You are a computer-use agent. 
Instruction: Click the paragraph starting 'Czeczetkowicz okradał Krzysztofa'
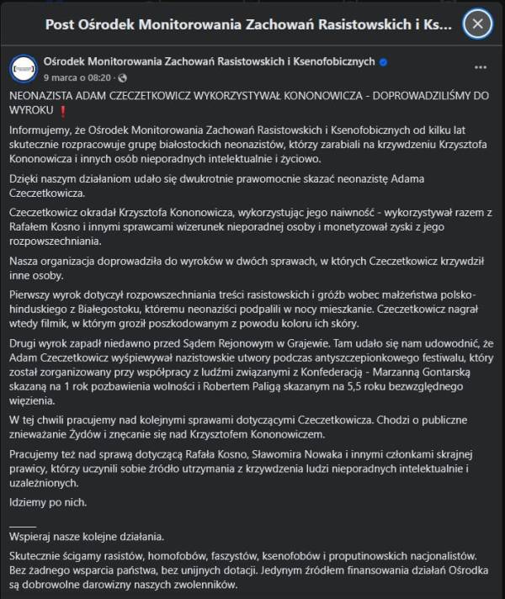pyautogui.click(x=251, y=226)
